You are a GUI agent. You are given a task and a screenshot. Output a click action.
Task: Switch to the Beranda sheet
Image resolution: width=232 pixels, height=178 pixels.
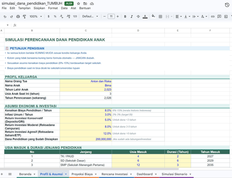pyautogui.click(x=25, y=174)
